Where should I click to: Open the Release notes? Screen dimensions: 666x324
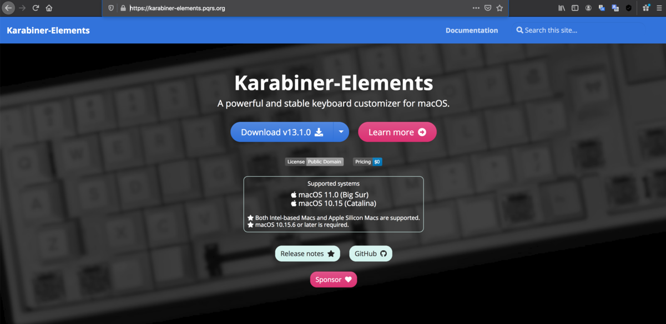tap(307, 254)
